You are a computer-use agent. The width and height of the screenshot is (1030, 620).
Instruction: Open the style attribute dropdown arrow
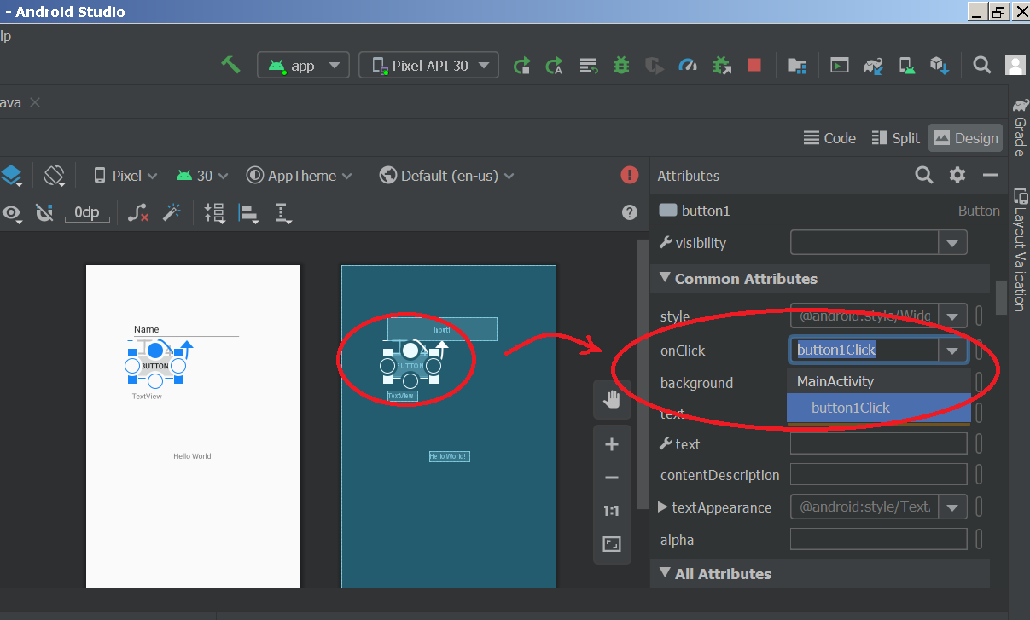tap(952, 315)
